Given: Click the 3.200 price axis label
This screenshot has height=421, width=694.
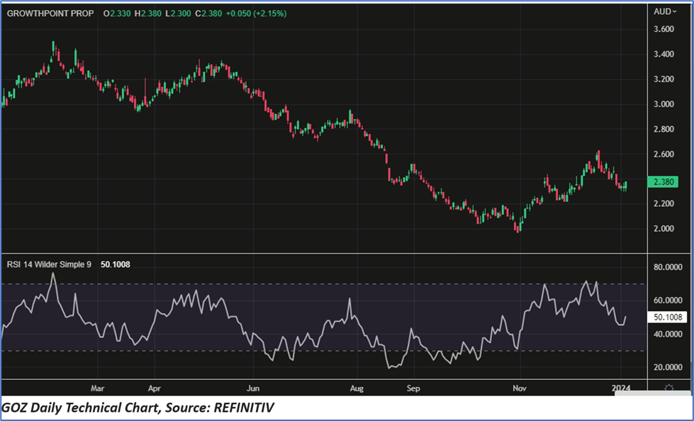Looking at the screenshot, I should (664, 79).
